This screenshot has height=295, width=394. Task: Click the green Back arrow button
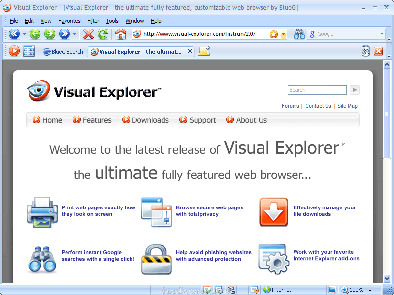(x=34, y=34)
